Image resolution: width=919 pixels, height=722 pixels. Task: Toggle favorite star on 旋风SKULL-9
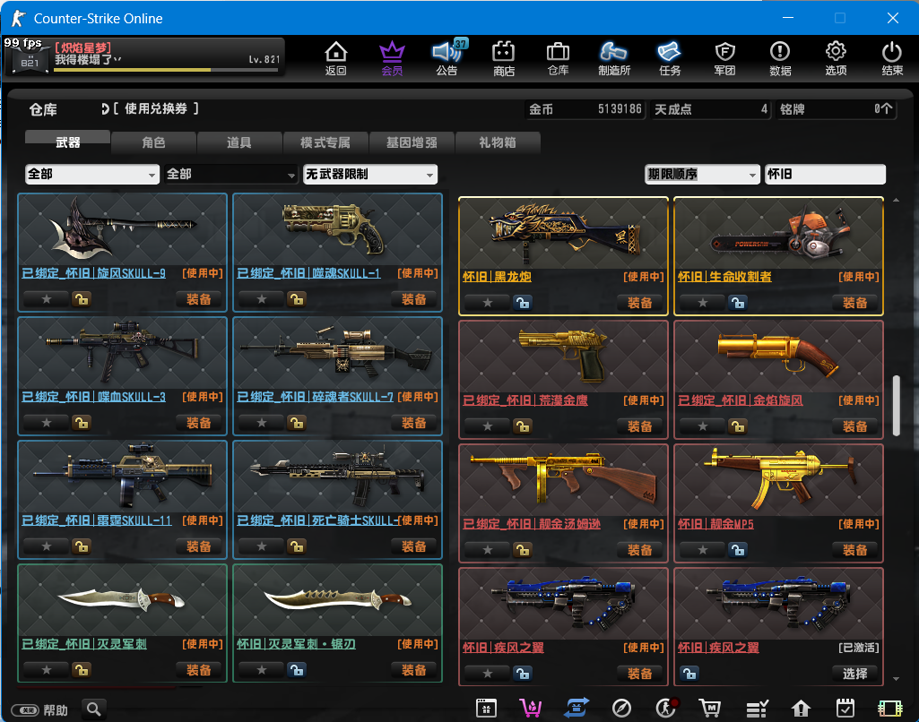(x=47, y=299)
